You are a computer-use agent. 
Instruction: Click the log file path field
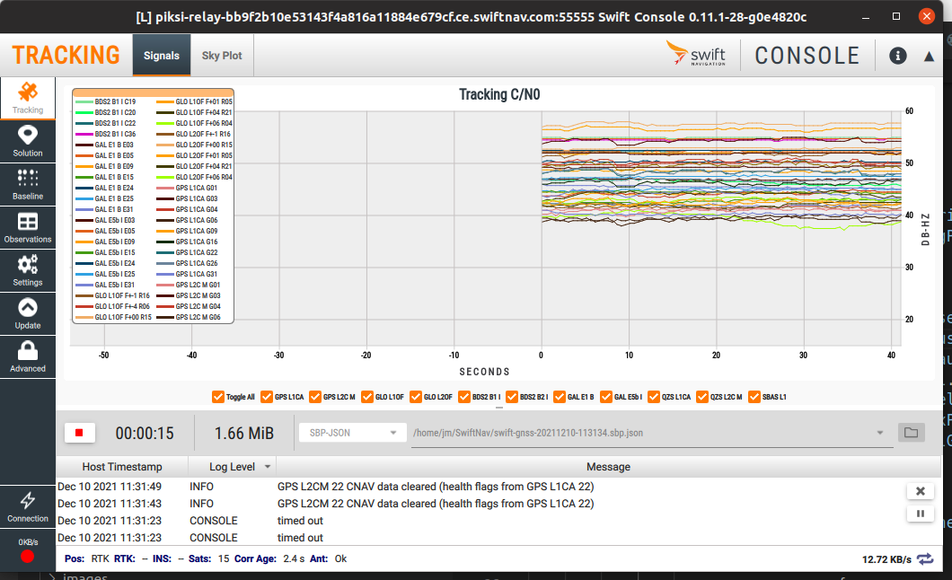[x=652, y=433]
